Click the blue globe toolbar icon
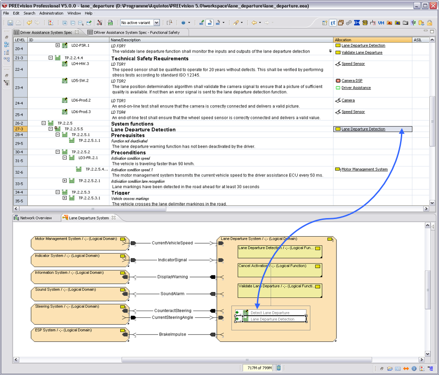 click(183, 23)
